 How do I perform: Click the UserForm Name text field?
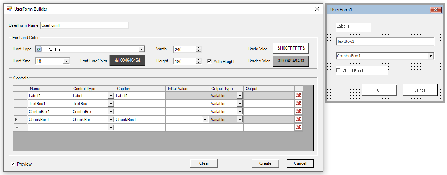(x=85, y=25)
